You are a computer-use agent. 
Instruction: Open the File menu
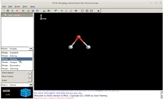click(x=4, y=7)
